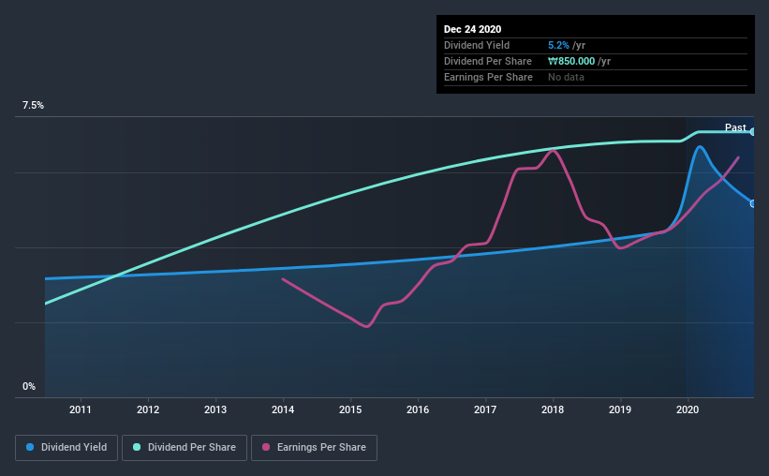Click the teal endpoint marker of Dividend Per Share line
Image resolution: width=769 pixels, height=476 pixels.
753,132
